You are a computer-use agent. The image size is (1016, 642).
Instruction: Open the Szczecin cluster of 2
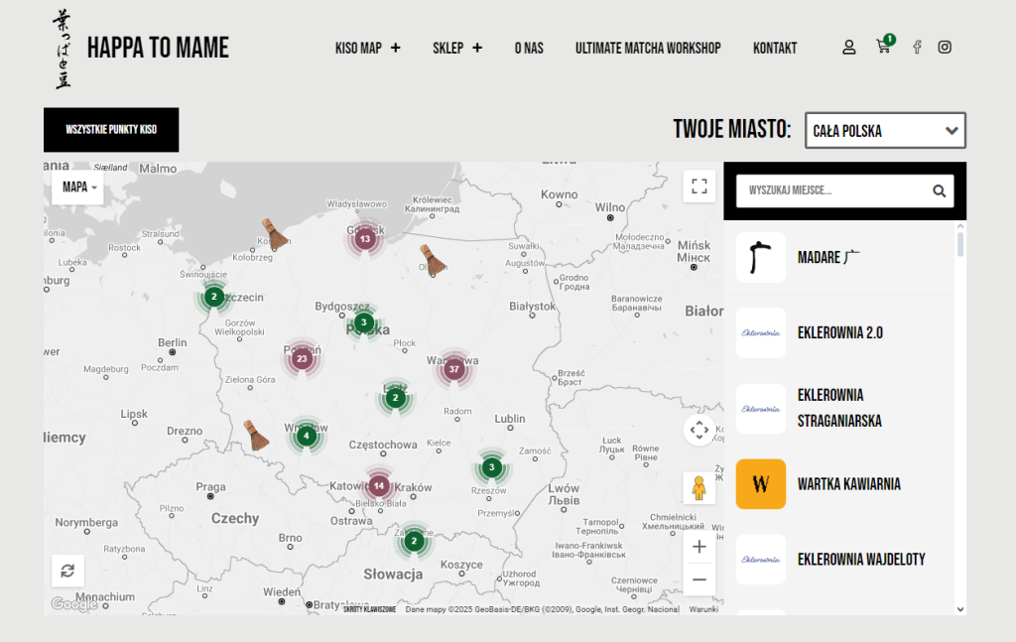coord(214,297)
